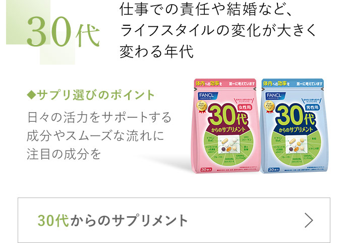Click the large green 30代 title graphic
348x243 pixels.
click(63, 33)
